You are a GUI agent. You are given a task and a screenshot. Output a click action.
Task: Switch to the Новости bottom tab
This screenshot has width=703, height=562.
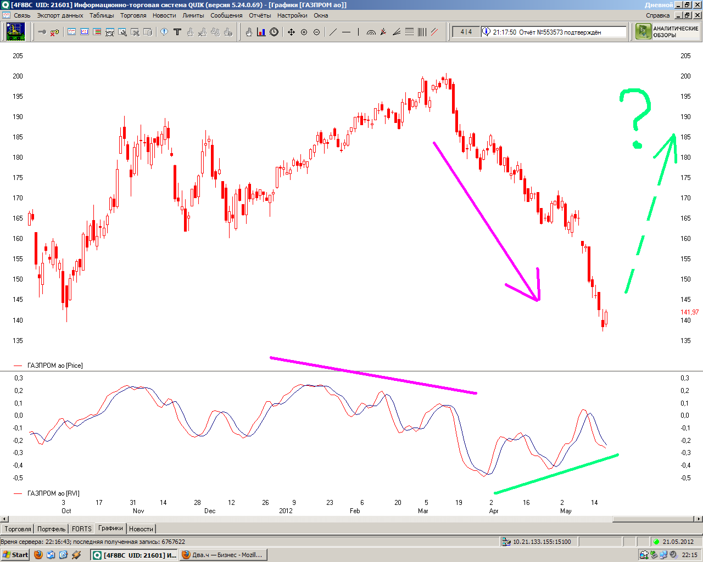click(141, 529)
